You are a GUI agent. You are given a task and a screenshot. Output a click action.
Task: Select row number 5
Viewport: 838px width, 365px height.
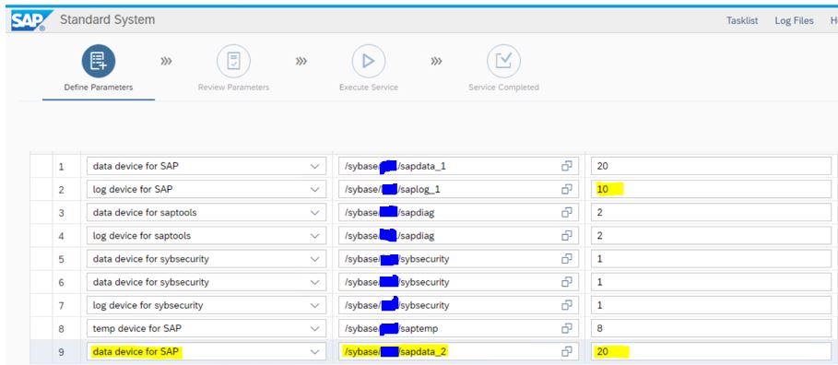(x=61, y=259)
